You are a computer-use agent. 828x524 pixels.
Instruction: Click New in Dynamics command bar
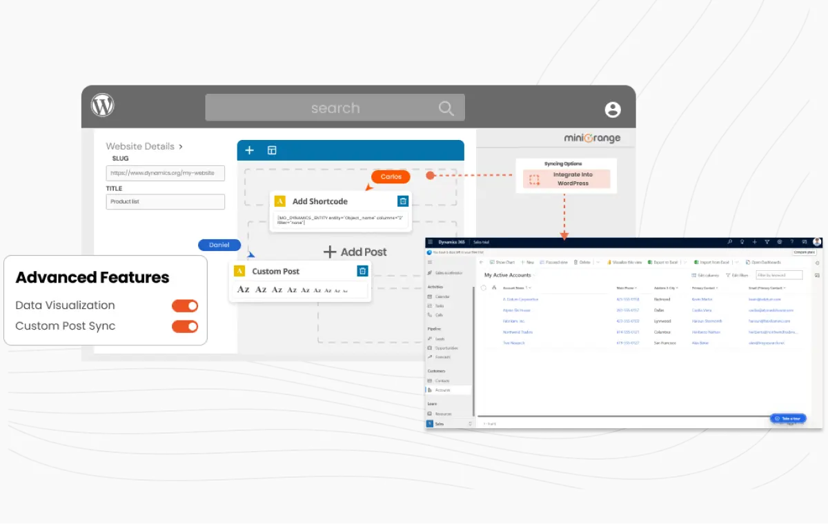pos(527,263)
